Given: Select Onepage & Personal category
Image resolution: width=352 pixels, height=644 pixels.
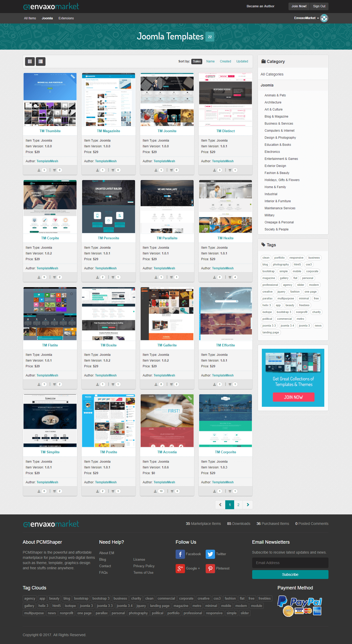Looking at the screenshot, I should [279, 222].
